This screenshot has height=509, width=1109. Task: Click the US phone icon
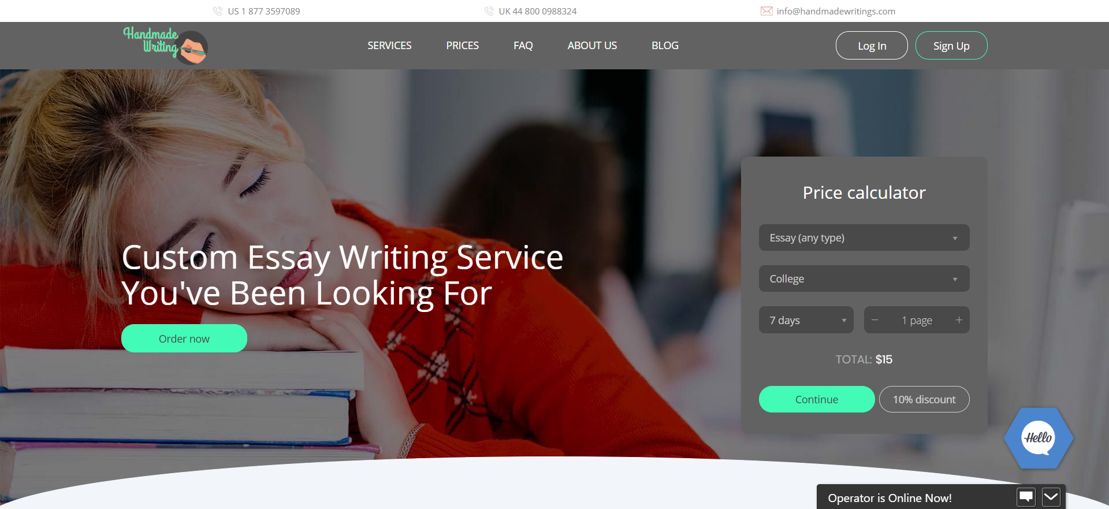coord(218,11)
